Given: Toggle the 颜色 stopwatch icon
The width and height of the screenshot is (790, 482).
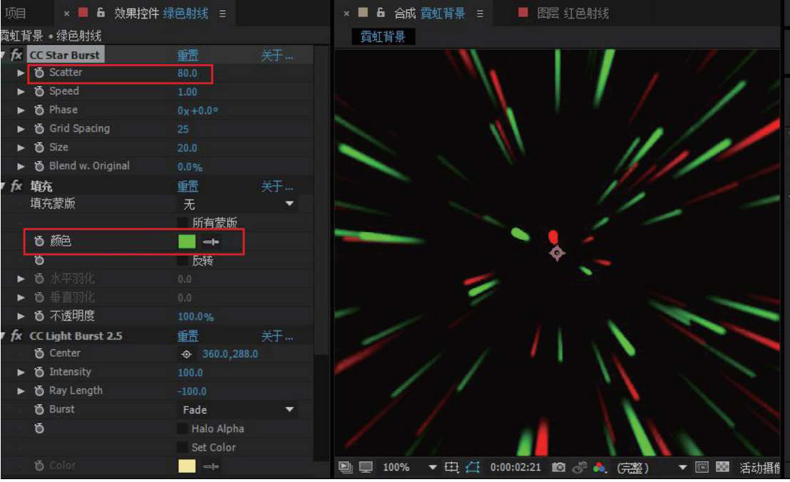Looking at the screenshot, I should click(x=39, y=241).
